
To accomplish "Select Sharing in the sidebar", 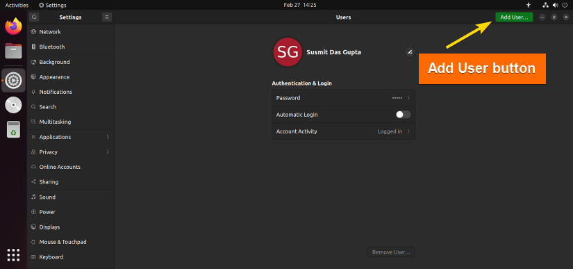I will [x=71, y=182].
